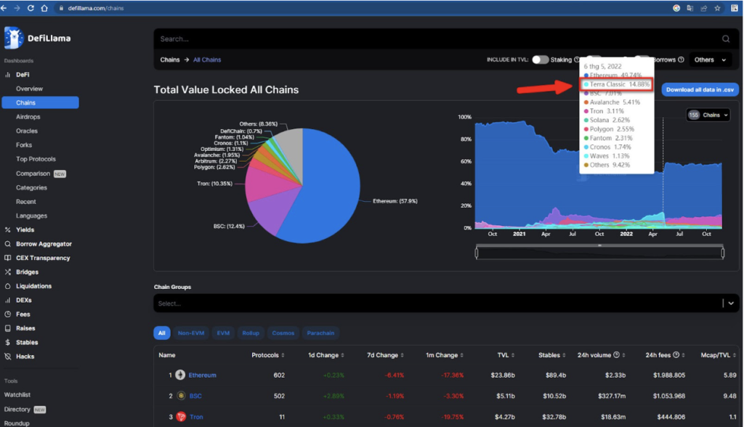Click the browser address bar
744x427 pixels.
coord(360,8)
